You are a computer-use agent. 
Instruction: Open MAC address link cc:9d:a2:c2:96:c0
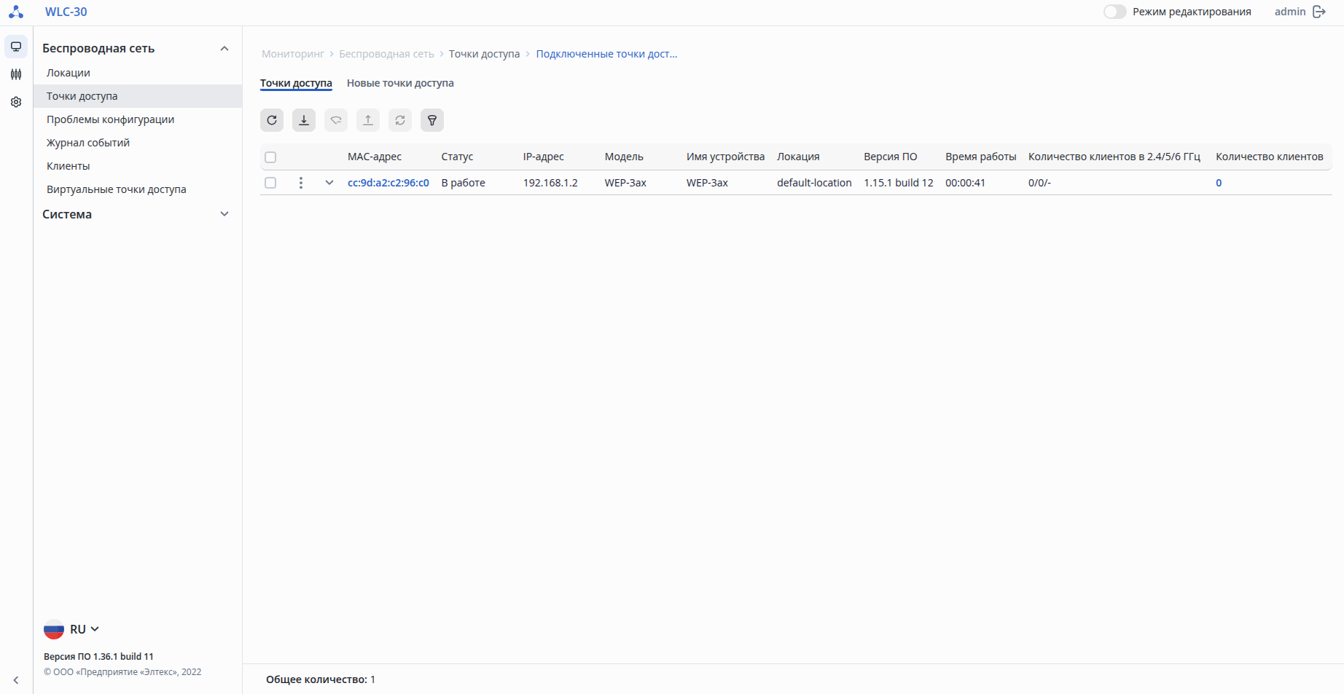pyautogui.click(x=388, y=183)
